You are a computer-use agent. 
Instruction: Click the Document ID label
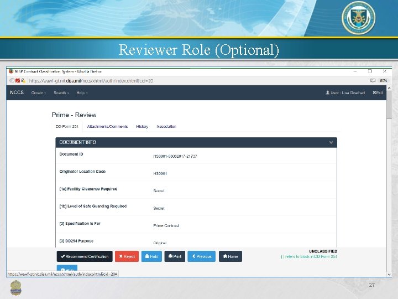coord(71,154)
